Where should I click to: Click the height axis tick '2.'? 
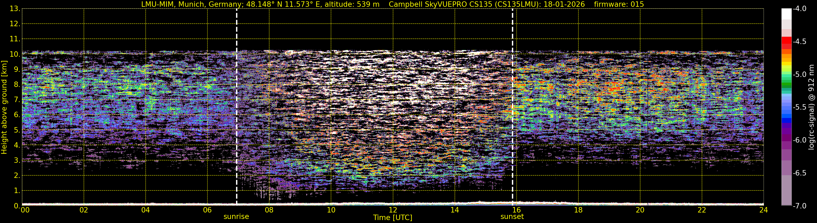(17, 176)
